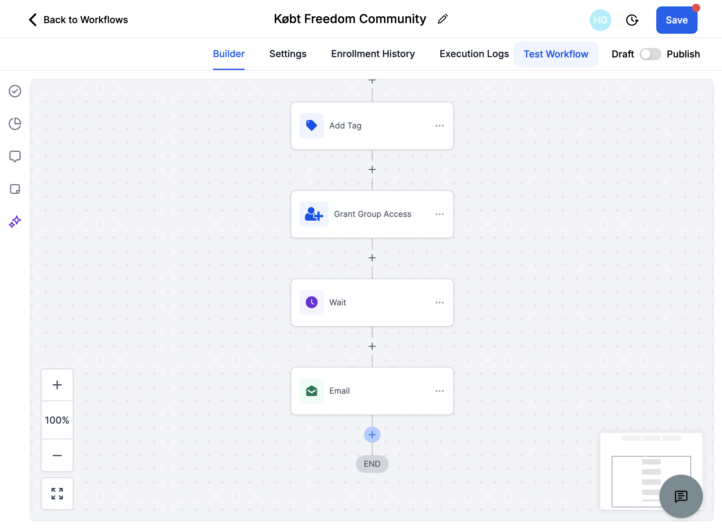722x529 pixels.
Task: Open the chat support bubble
Action: pos(681,496)
